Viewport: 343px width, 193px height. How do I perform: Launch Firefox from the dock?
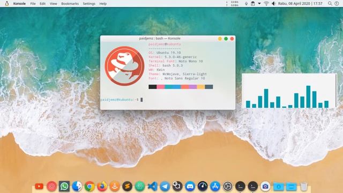click(x=102, y=186)
